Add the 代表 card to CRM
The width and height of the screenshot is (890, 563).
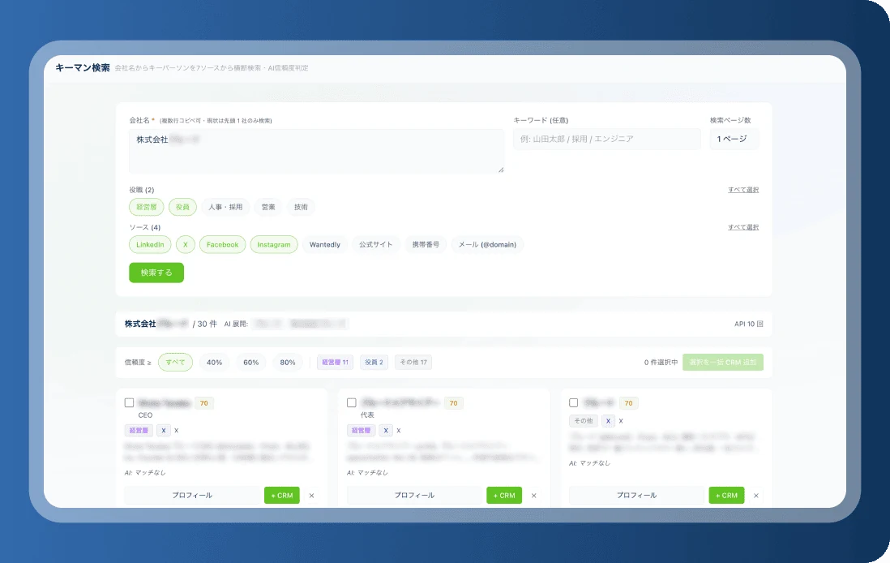click(504, 496)
